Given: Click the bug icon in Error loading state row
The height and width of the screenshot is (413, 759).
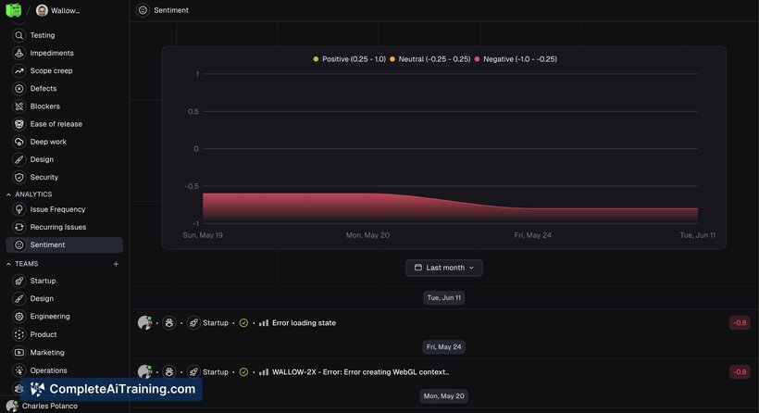Looking at the screenshot, I should (169, 323).
